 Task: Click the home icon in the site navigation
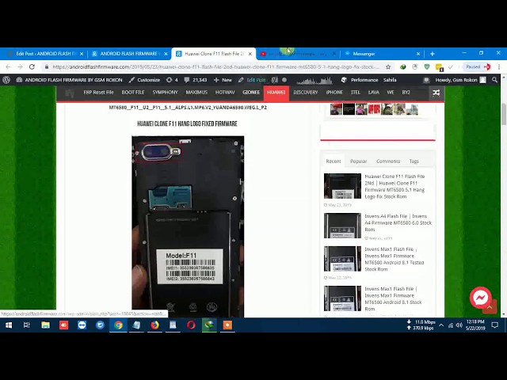pos(69,93)
